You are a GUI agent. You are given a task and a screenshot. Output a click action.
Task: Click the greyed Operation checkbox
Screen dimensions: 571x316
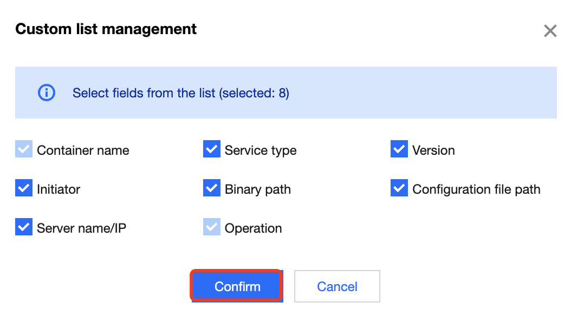211,227
